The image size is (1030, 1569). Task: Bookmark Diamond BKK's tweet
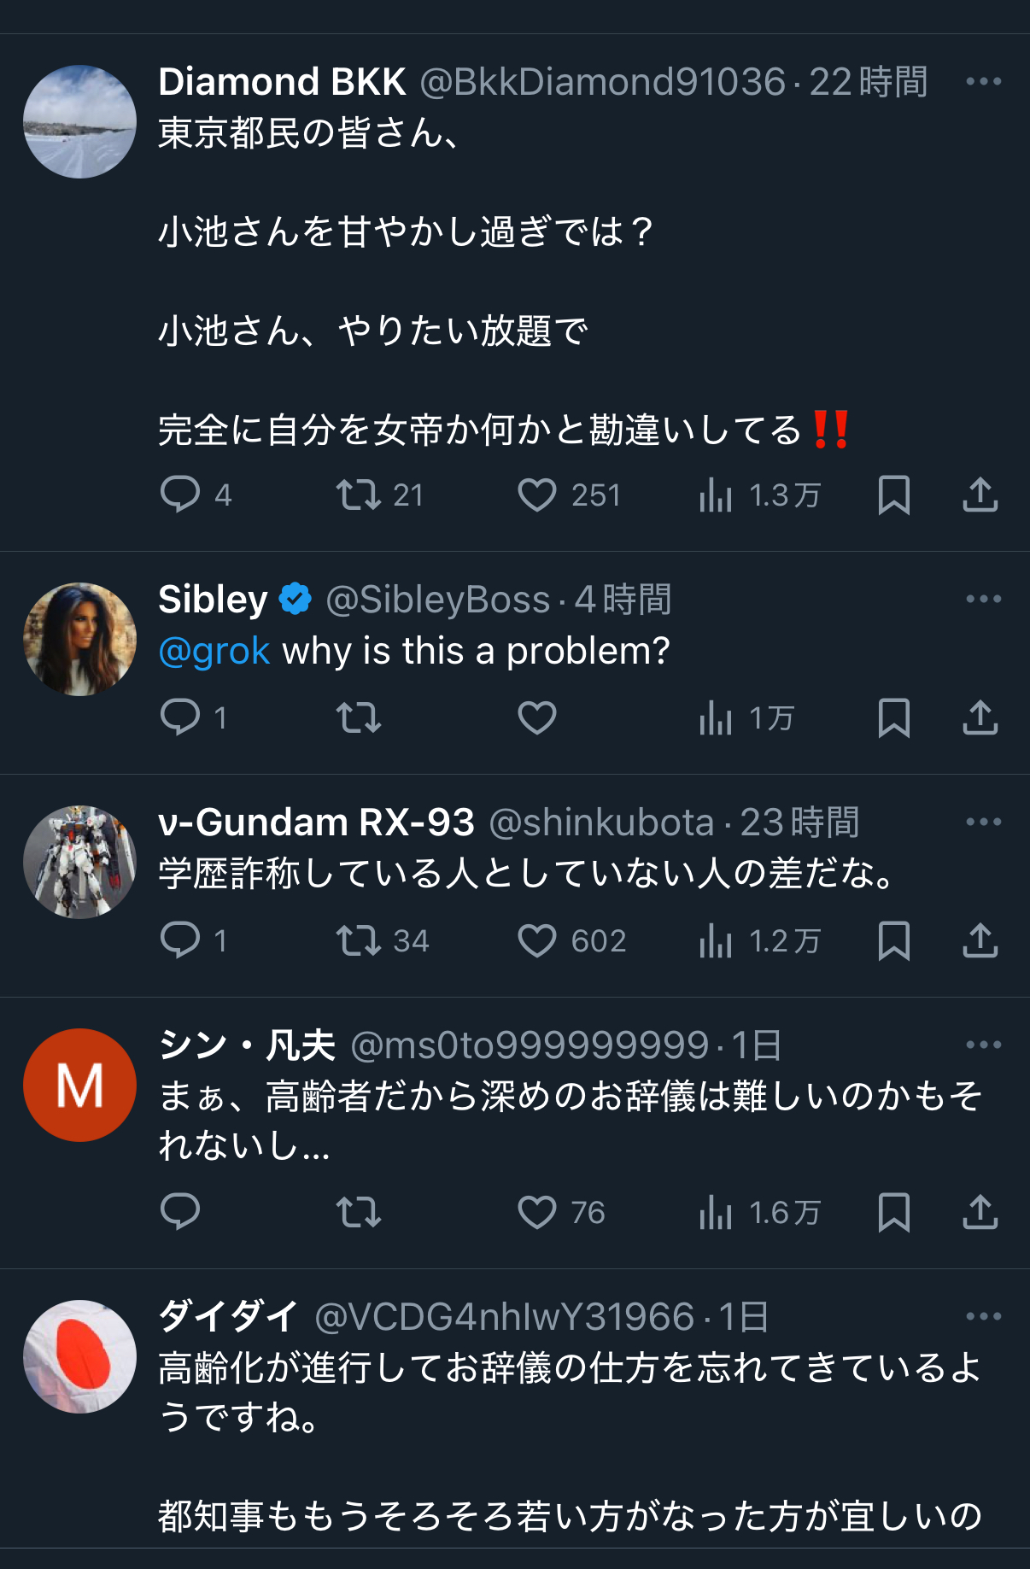tap(893, 495)
